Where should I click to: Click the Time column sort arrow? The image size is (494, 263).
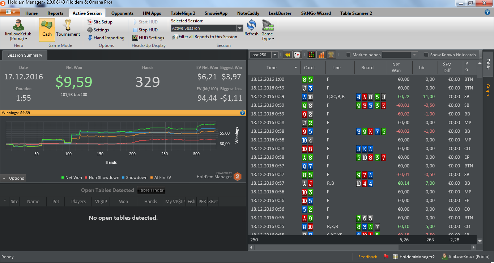pyautogui.click(x=296, y=67)
